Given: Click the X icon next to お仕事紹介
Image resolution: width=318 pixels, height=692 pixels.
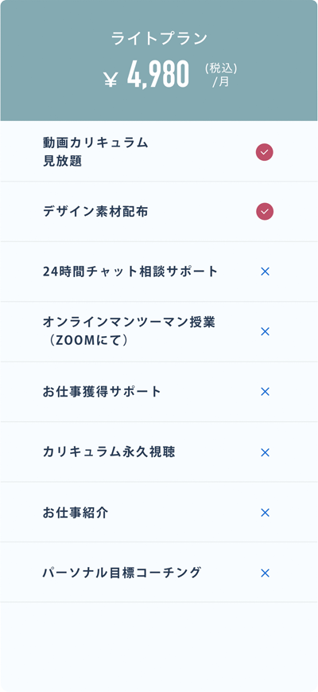Looking at the screenshot, I should 265,513.
